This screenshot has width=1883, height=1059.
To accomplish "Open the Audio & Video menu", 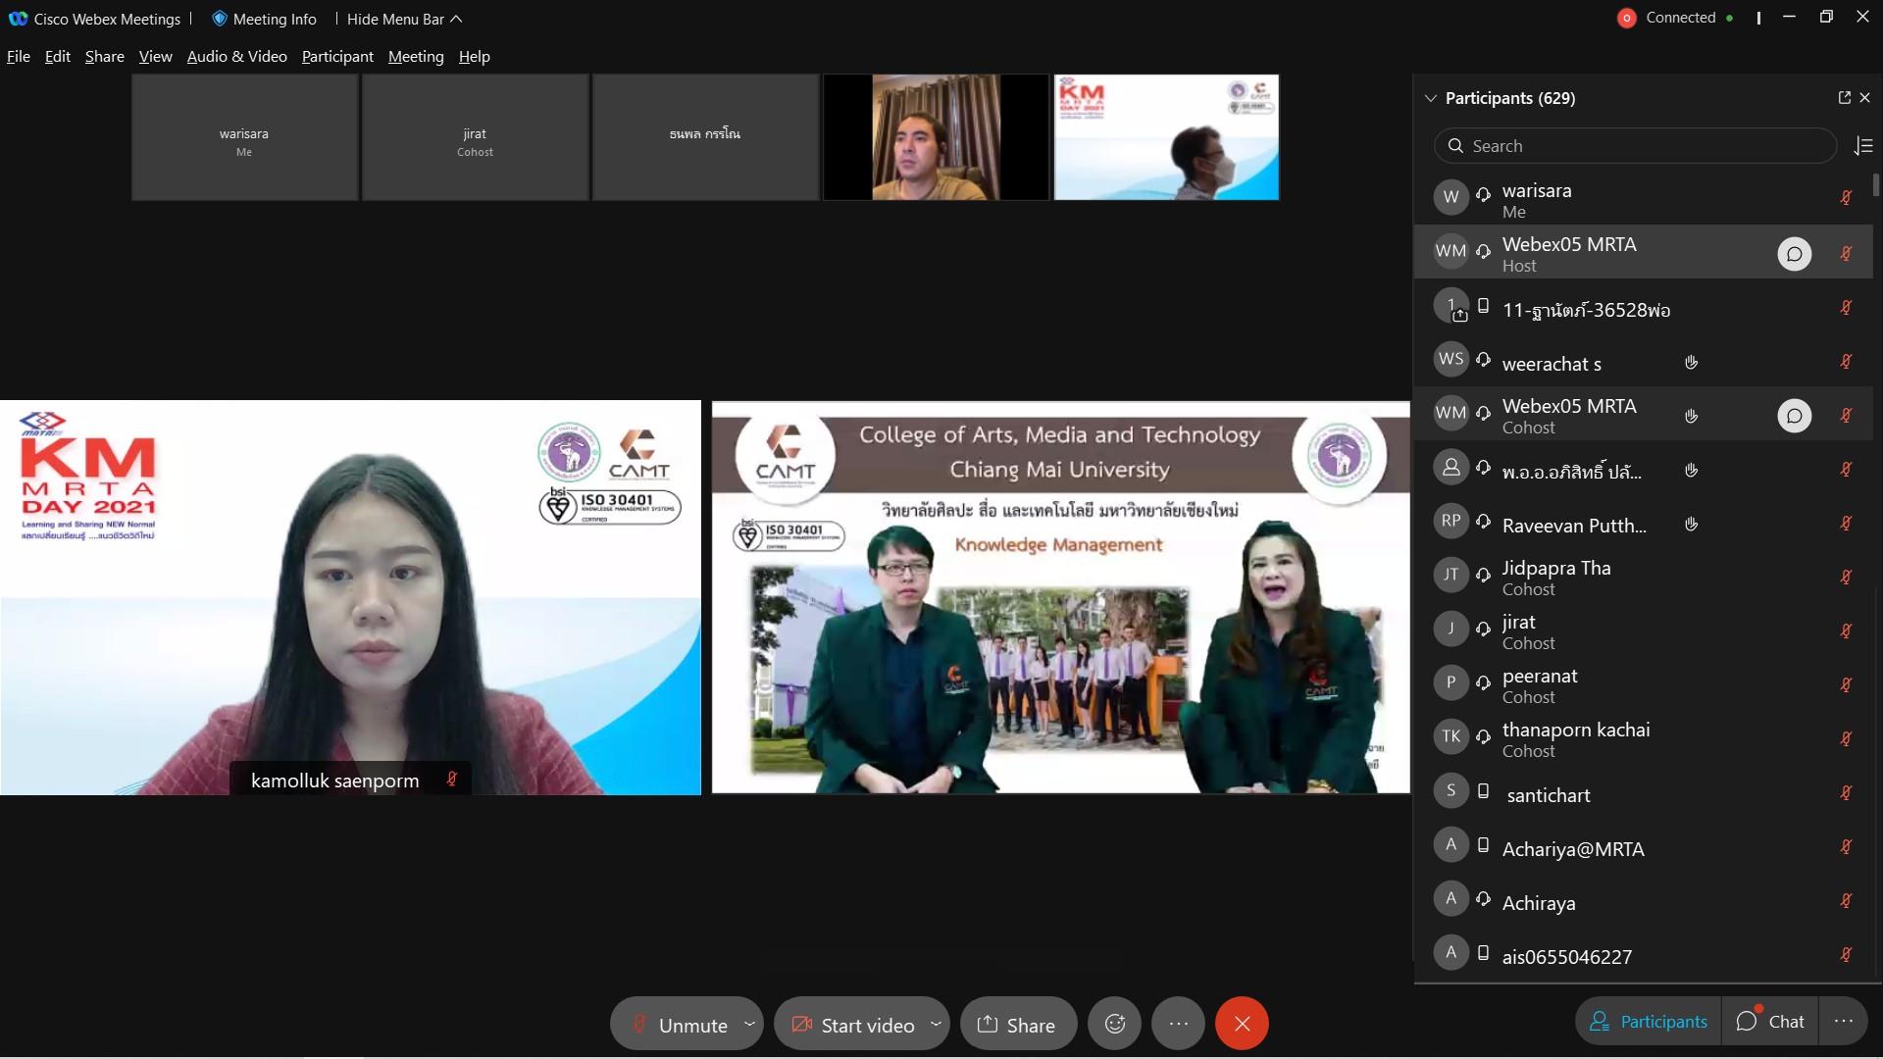I will pos(235,56).
